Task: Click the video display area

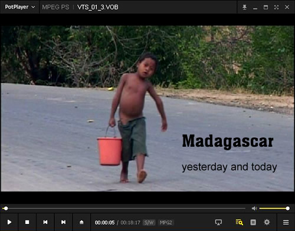Action: pos(147,108)
